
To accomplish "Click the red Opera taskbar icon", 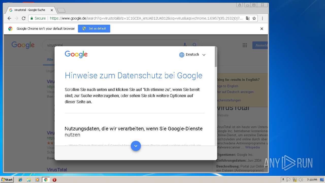I will [x=54, y=180].
